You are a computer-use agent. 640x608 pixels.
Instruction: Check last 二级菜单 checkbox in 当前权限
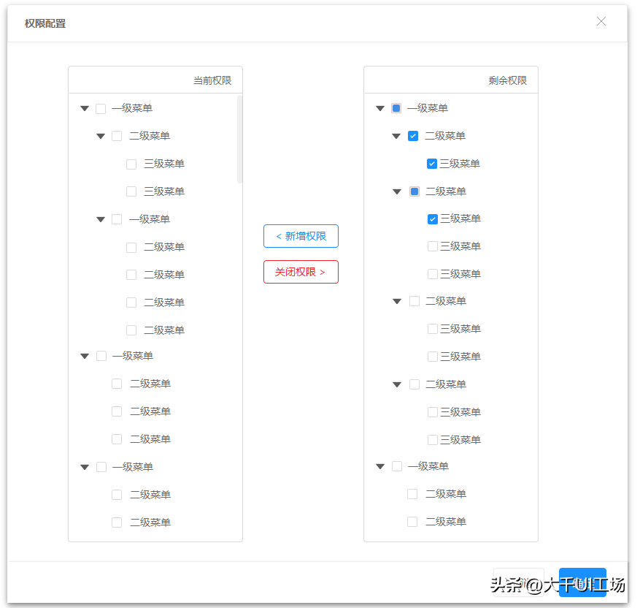117,522
